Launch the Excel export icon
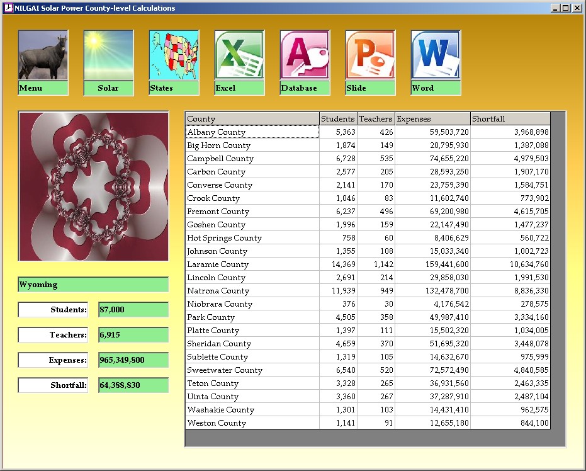The width and height of the screenshot is (586, 471). (x=239, y=55)
